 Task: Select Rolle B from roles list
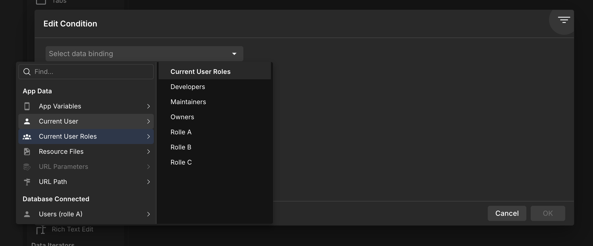[181, 147]
